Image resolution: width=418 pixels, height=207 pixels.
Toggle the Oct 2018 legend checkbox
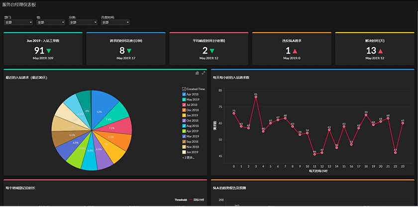184,121
